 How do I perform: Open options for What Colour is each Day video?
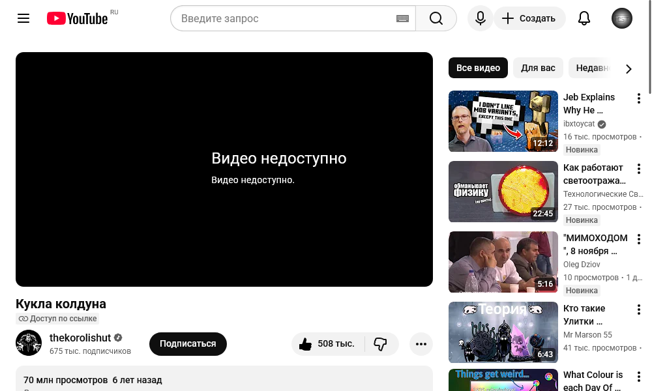[639, 377]
